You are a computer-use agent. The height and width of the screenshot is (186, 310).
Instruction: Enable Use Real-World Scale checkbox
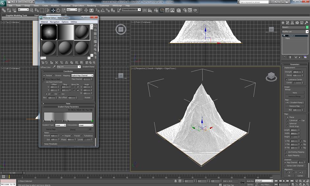click(x=45, y=82)
